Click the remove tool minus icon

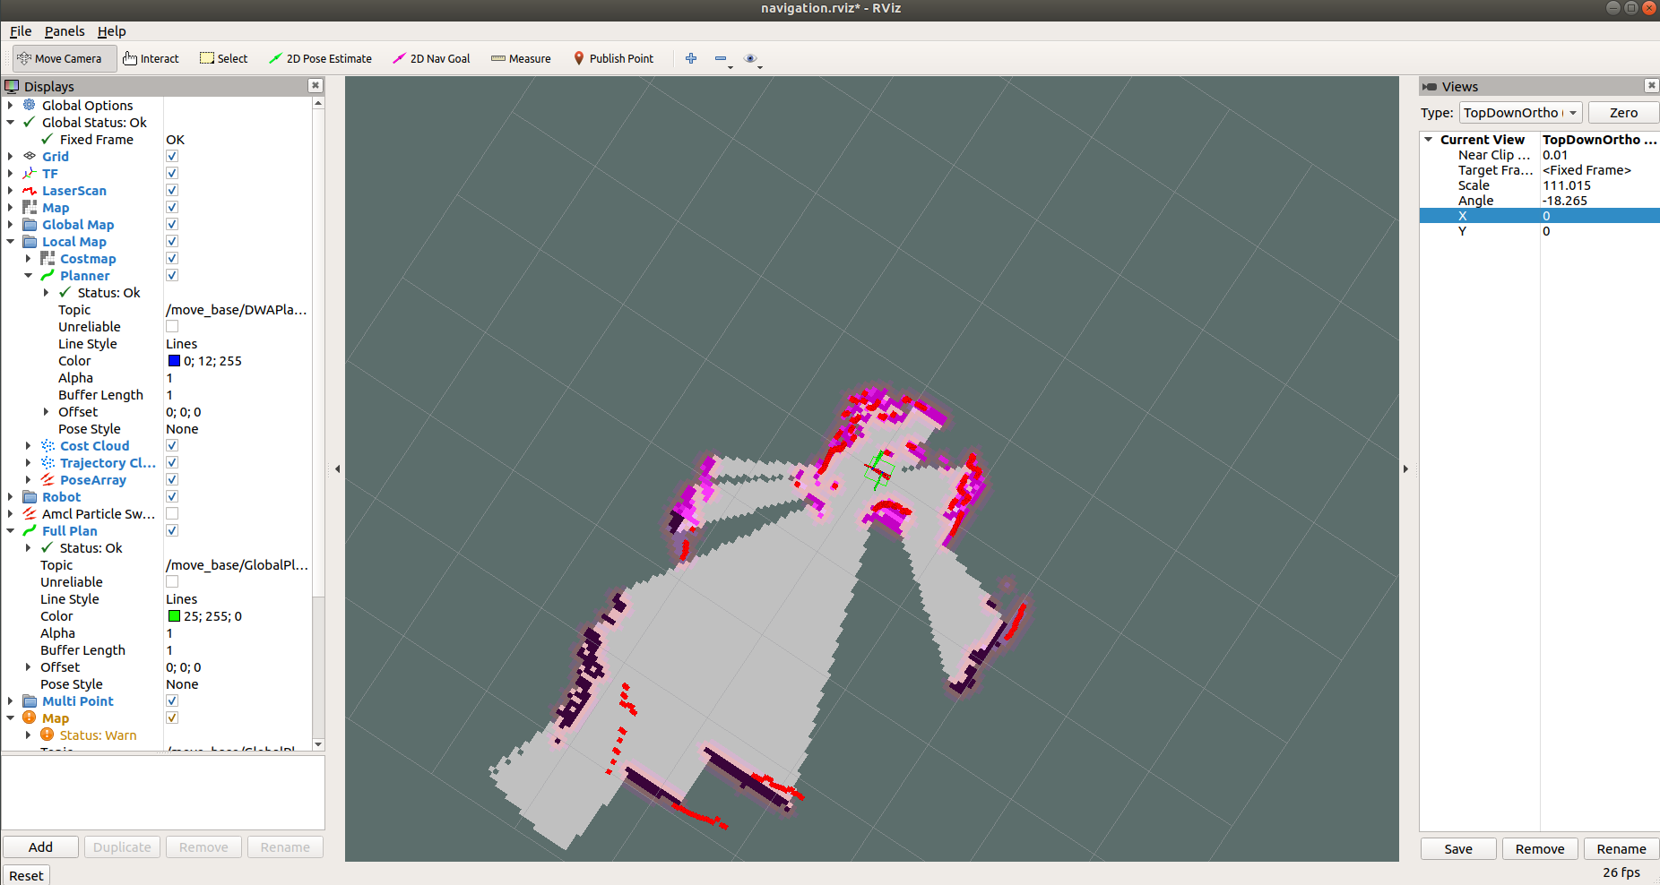click(722, 59)
